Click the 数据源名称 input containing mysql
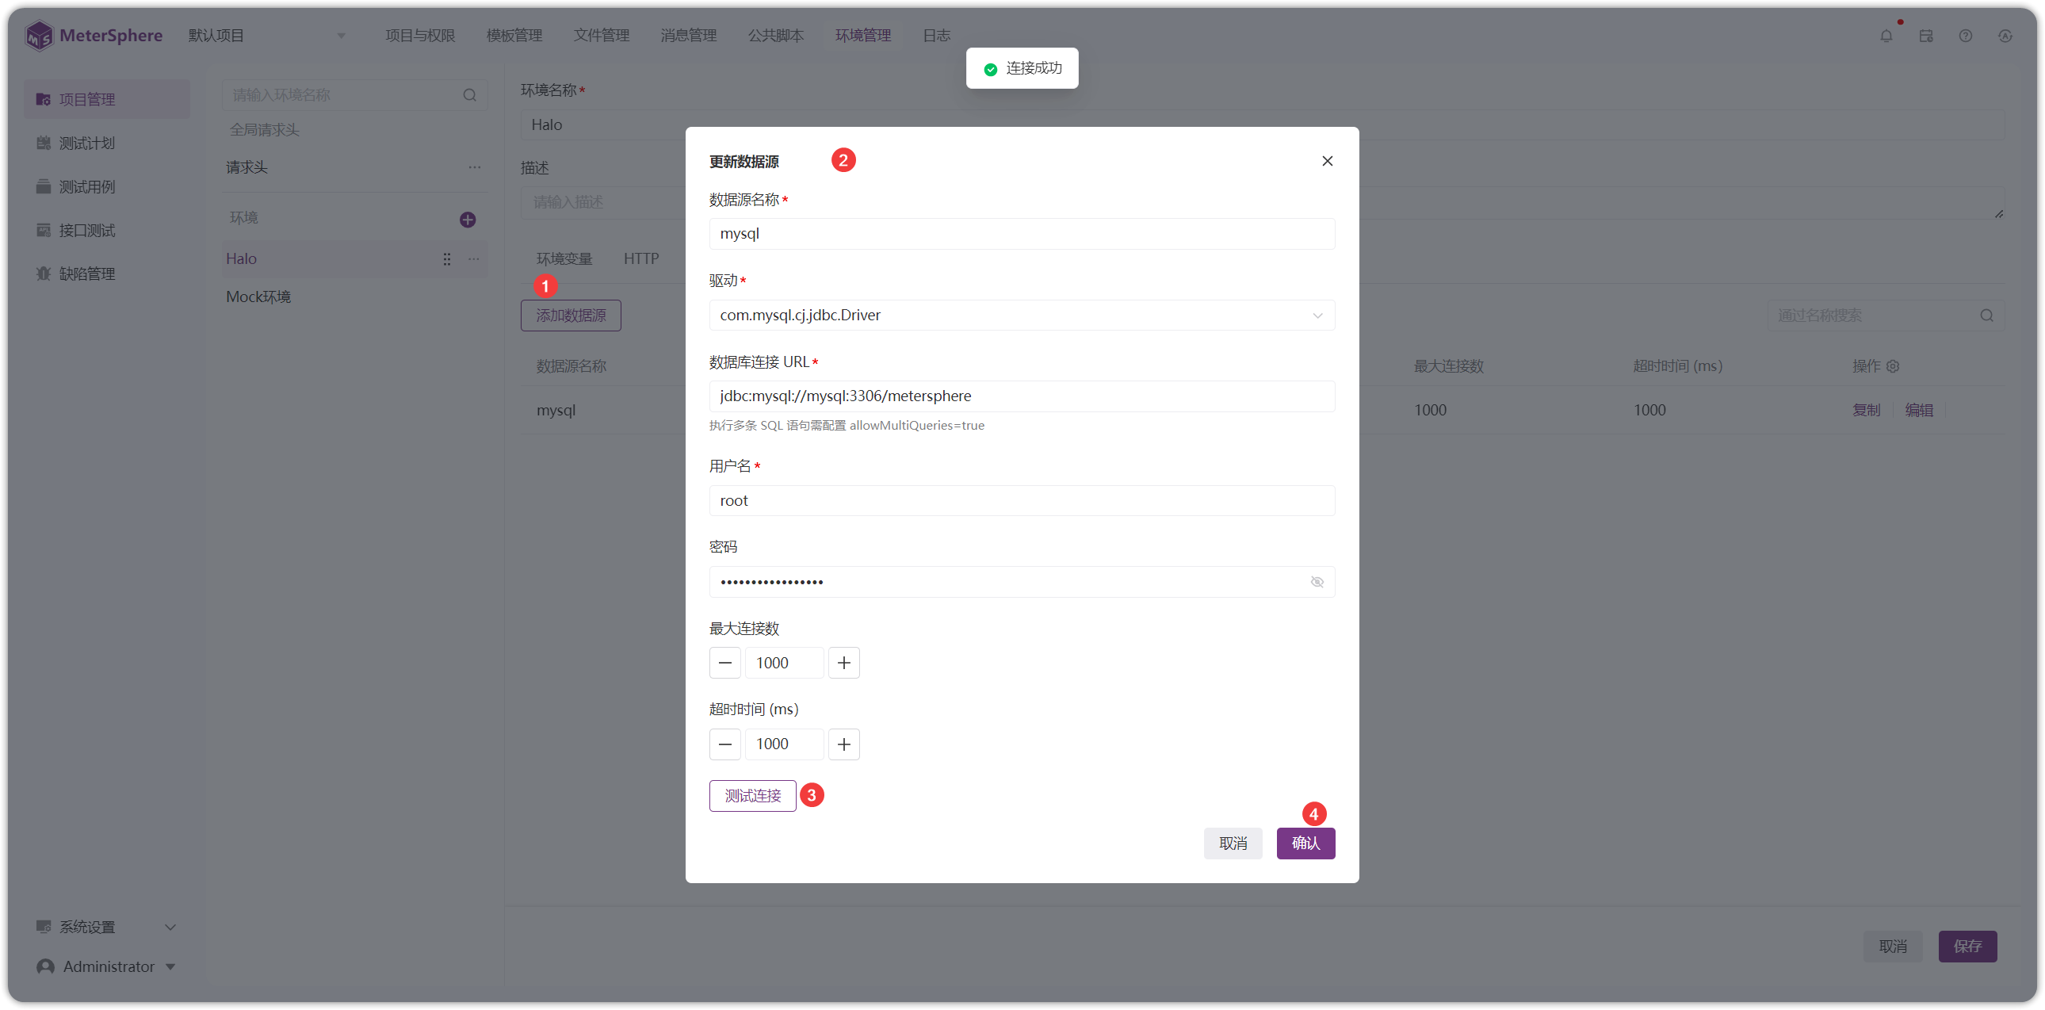The image size is (2045, 1010). [x=1022, y=233]
